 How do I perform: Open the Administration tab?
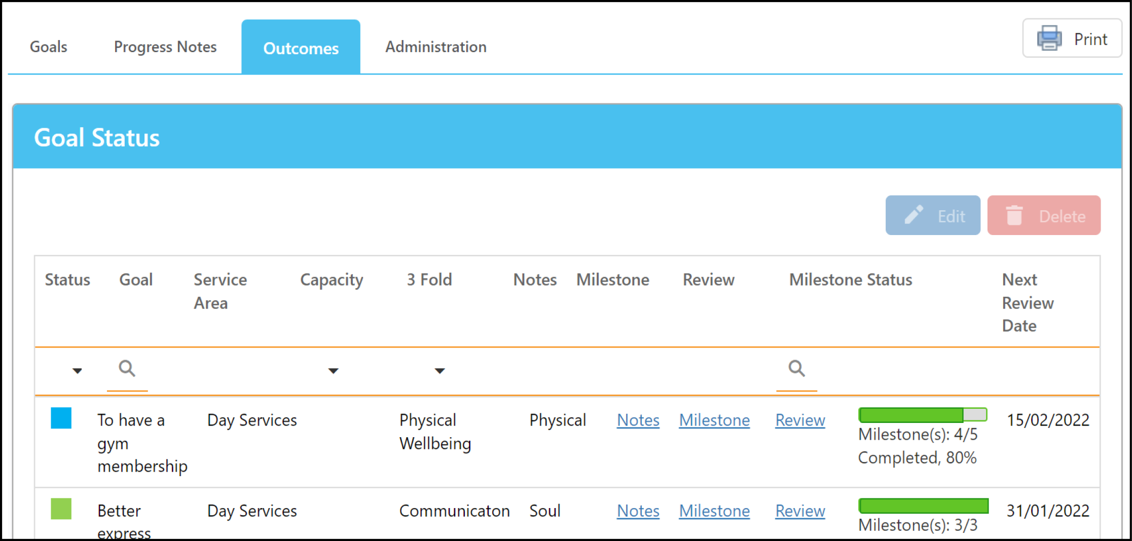click(436, 47)
